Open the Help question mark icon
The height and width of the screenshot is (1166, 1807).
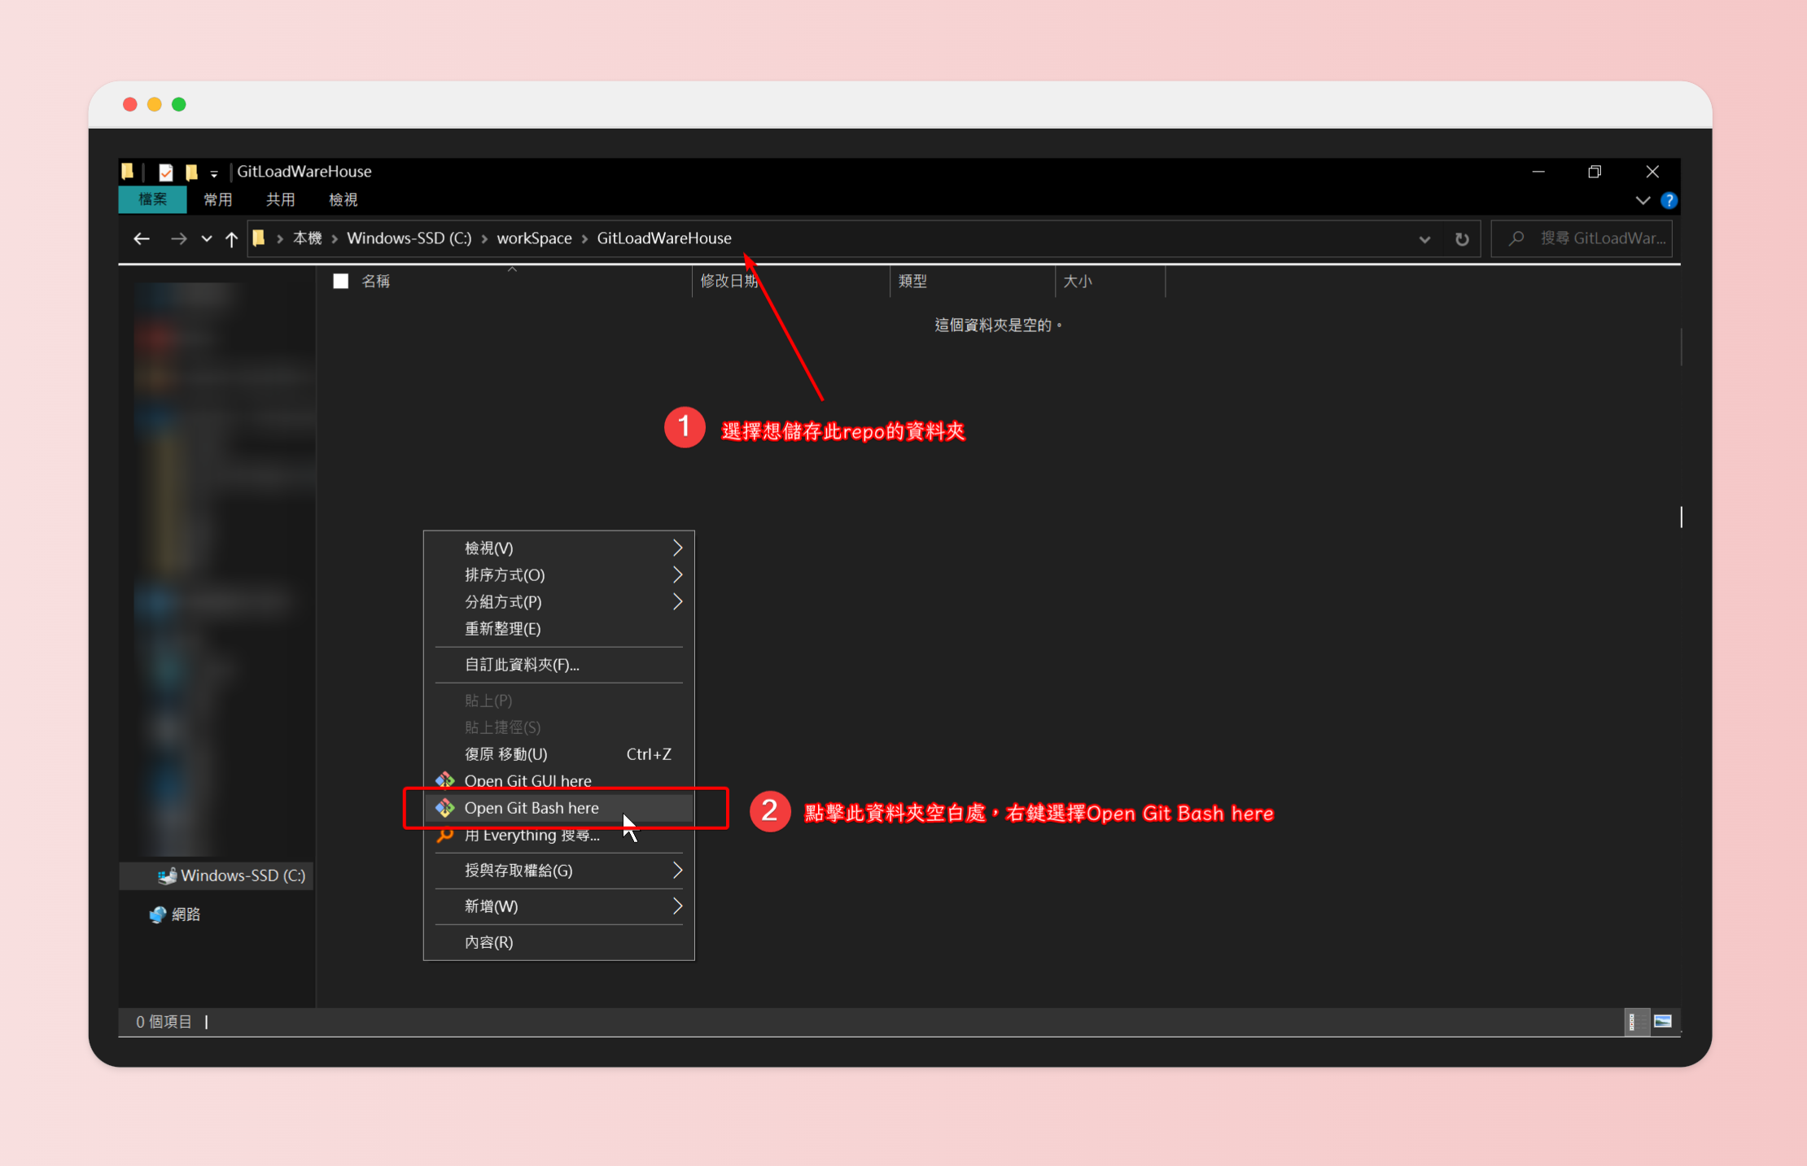(1669, 200)
